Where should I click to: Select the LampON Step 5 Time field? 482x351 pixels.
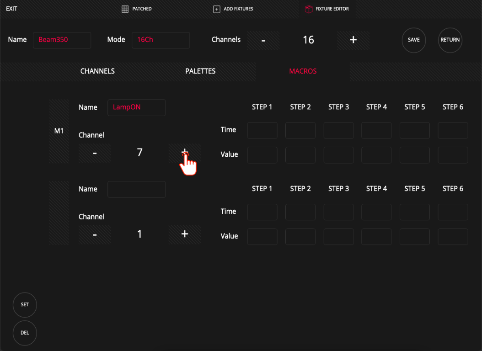(415, 130)
